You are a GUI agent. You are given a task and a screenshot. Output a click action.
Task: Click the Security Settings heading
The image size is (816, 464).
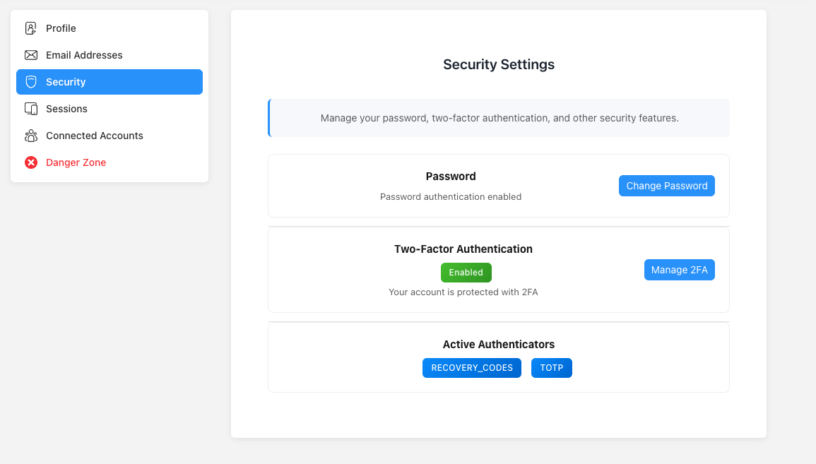click(499, 64)
